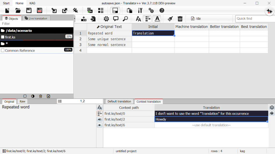Click the trash icon in grid toolbar

[x=180, y=19]
